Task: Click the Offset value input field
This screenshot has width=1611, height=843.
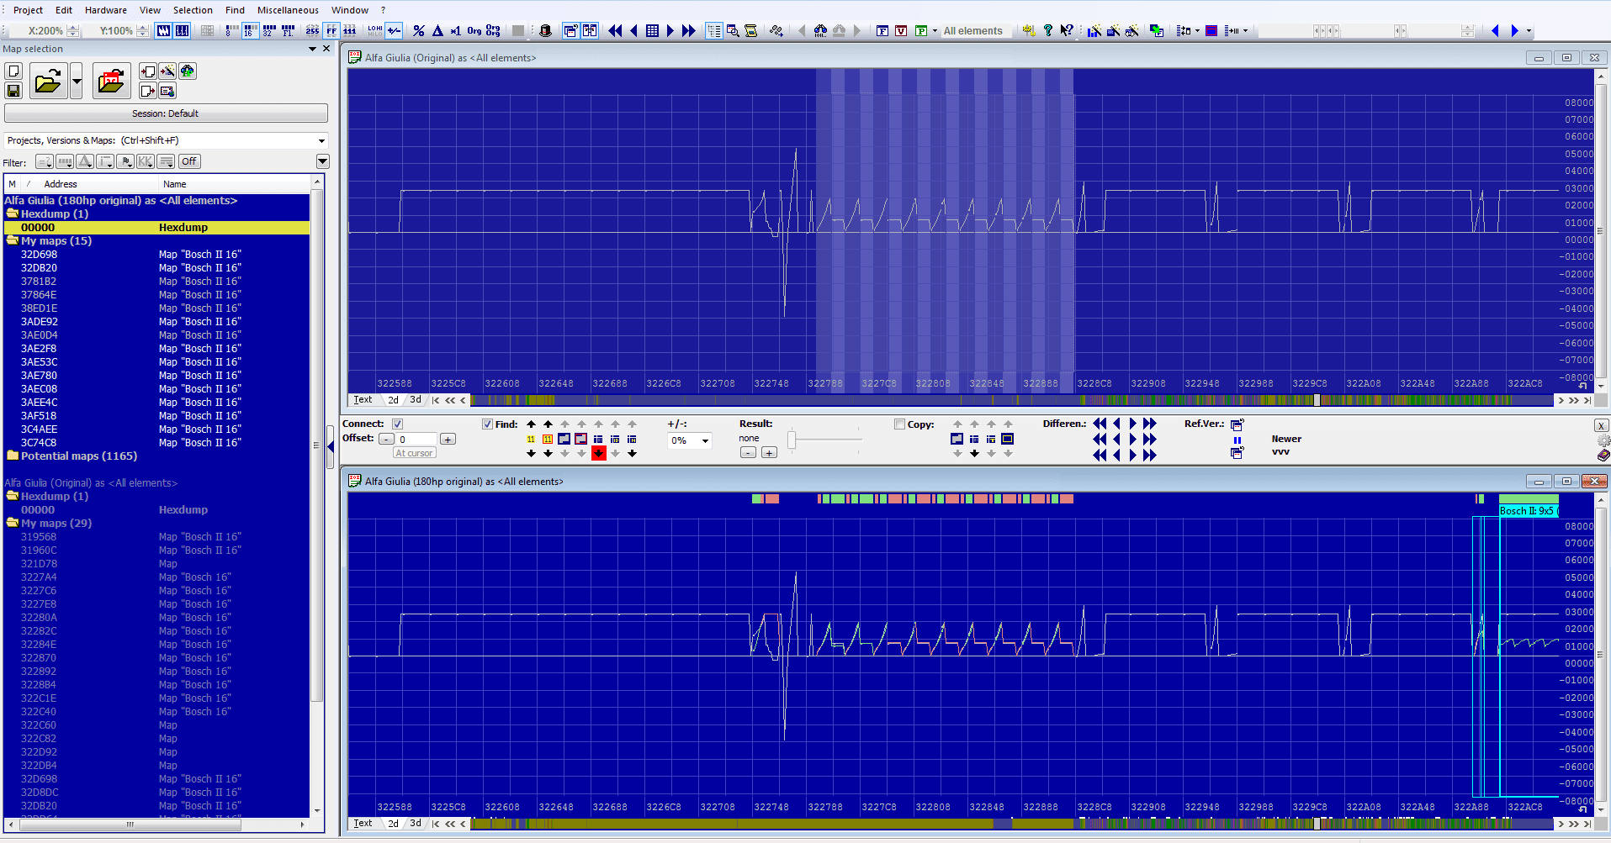Action: click(416, 440)
